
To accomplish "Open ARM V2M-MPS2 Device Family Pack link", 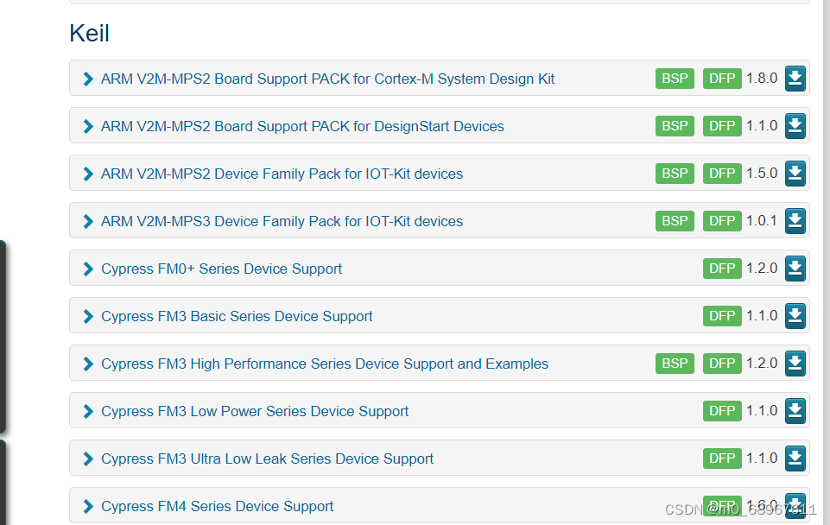I will coord(282,174).
